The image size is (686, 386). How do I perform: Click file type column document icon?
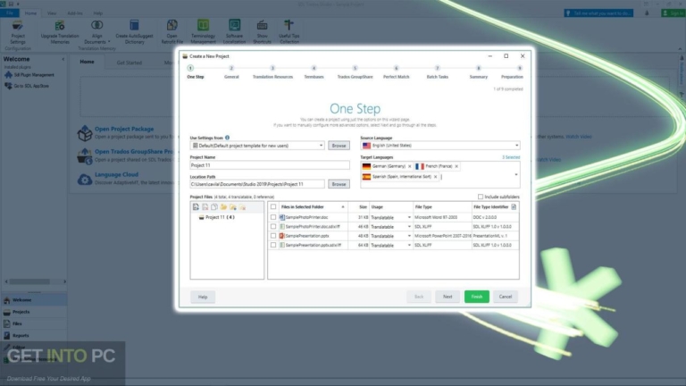pos(514,207)
